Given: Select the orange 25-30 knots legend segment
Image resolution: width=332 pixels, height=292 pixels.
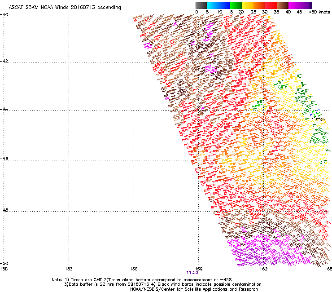Looking at the screenshot, I should tap(259, 5).
